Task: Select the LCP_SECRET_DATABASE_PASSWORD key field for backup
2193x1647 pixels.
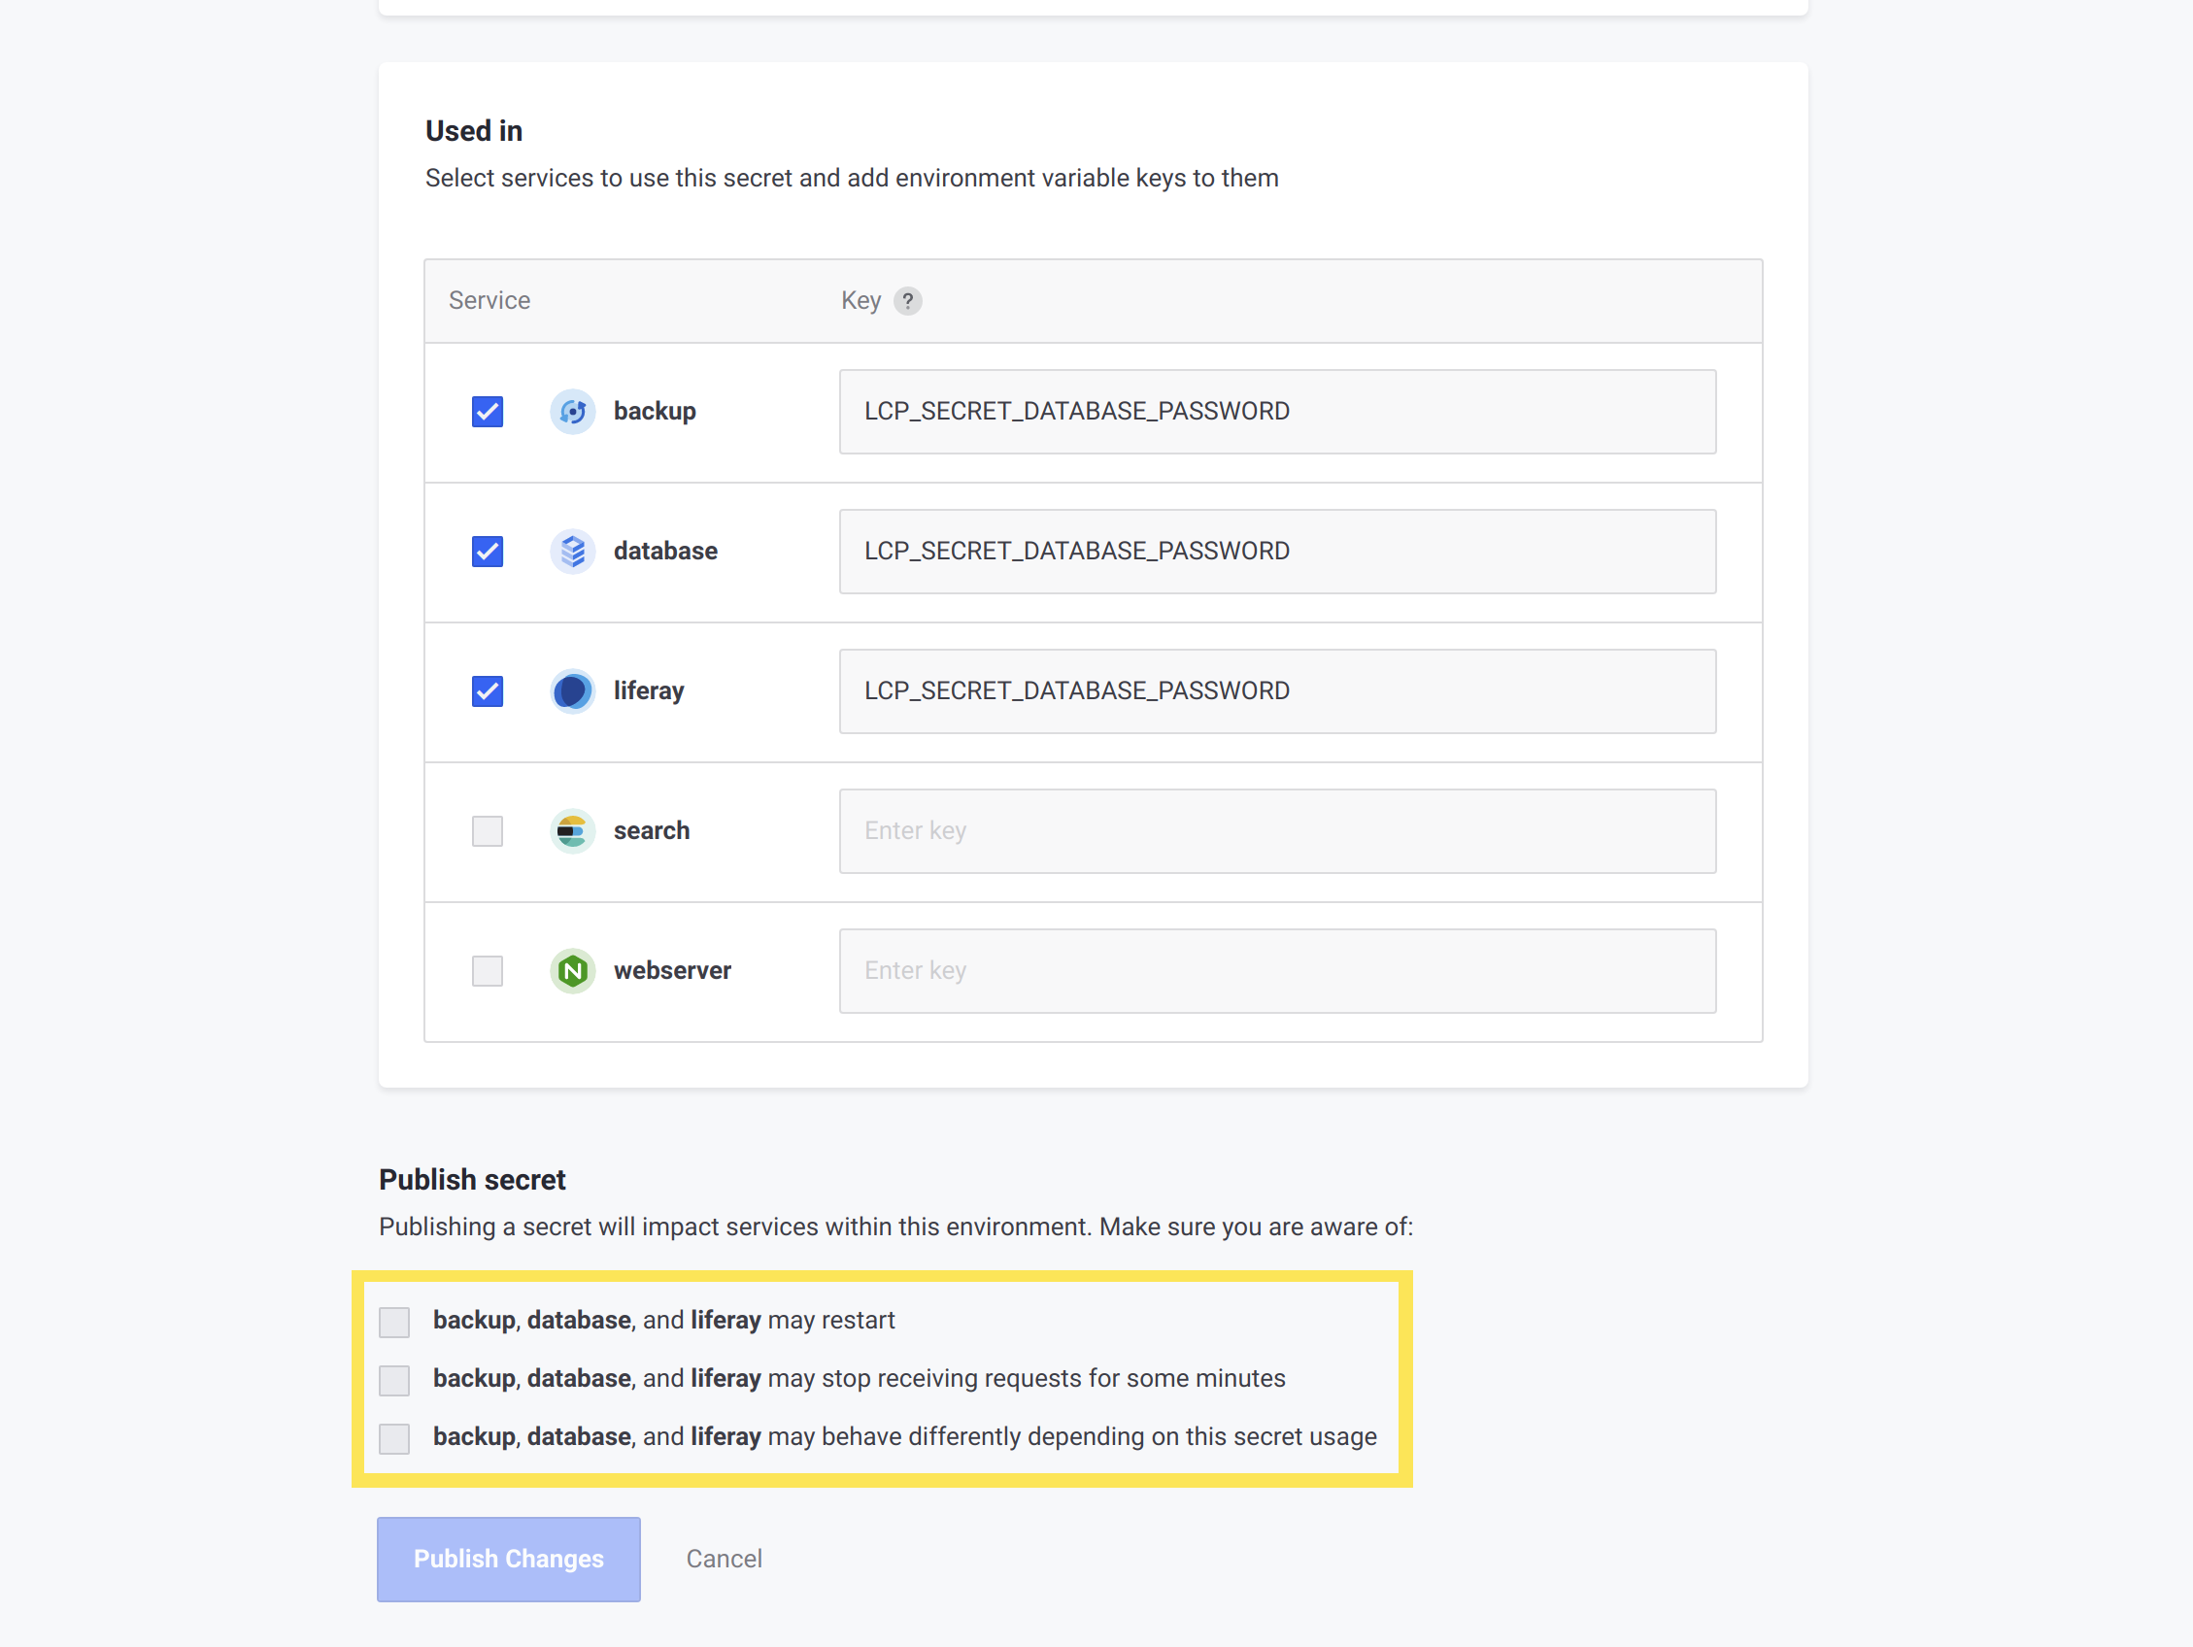Action: click(x=1276, y=410)
